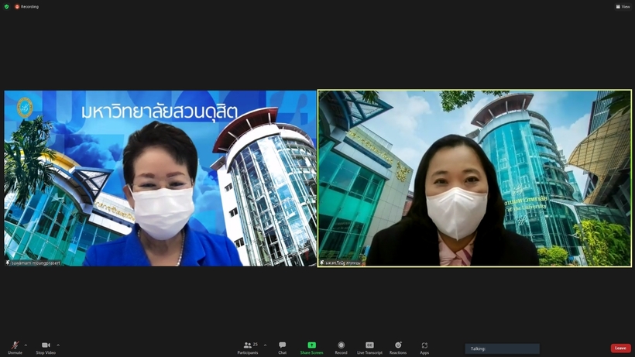This screenshot has width=635, height=357.
Task: Open Zoom Apps
Action: point(424,348)
